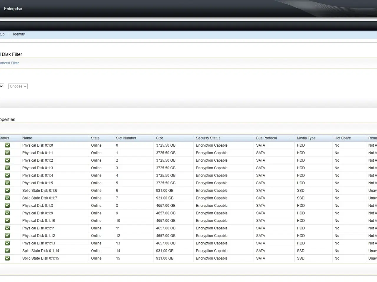Sort table by Name column header
The width and height of the screenshot is (377, 282).
click(x=27, y=138)
